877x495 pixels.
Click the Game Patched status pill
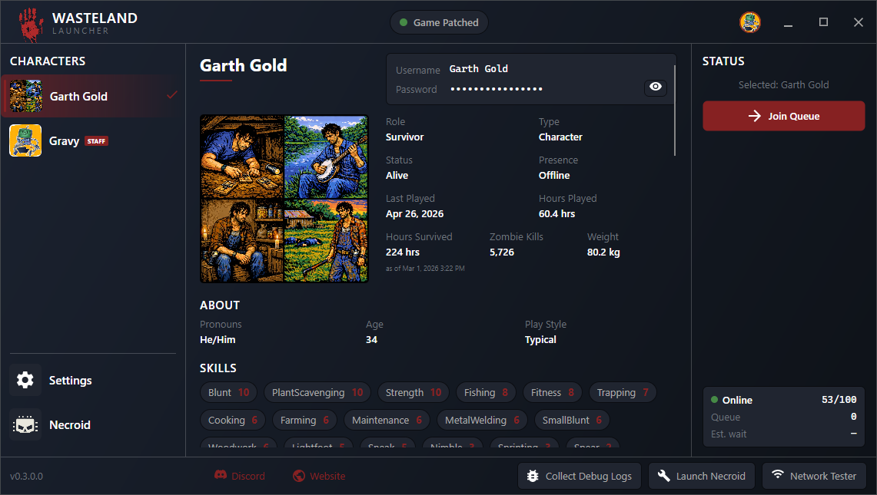click(439, 22)
